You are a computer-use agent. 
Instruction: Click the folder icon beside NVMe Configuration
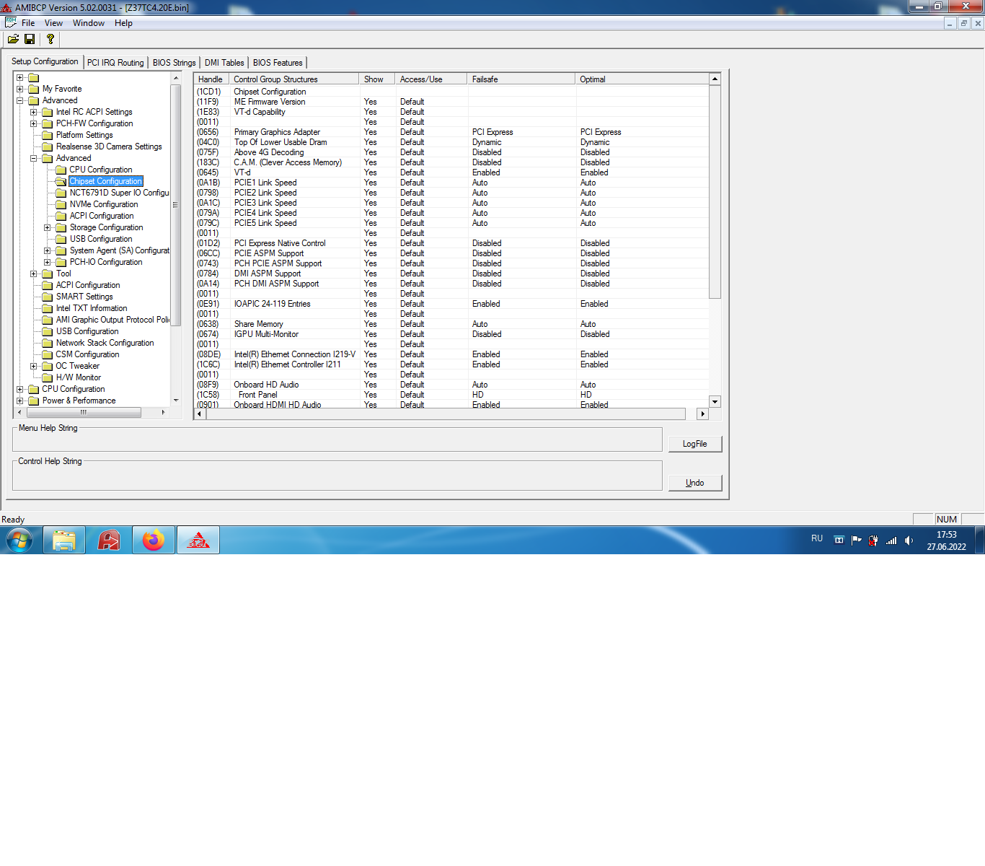coord(61,204)
